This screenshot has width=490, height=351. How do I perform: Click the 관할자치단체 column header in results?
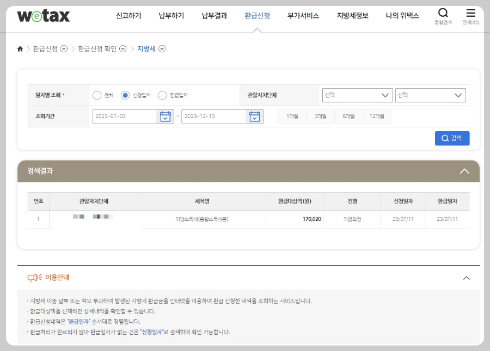click(x=94, y=201)
